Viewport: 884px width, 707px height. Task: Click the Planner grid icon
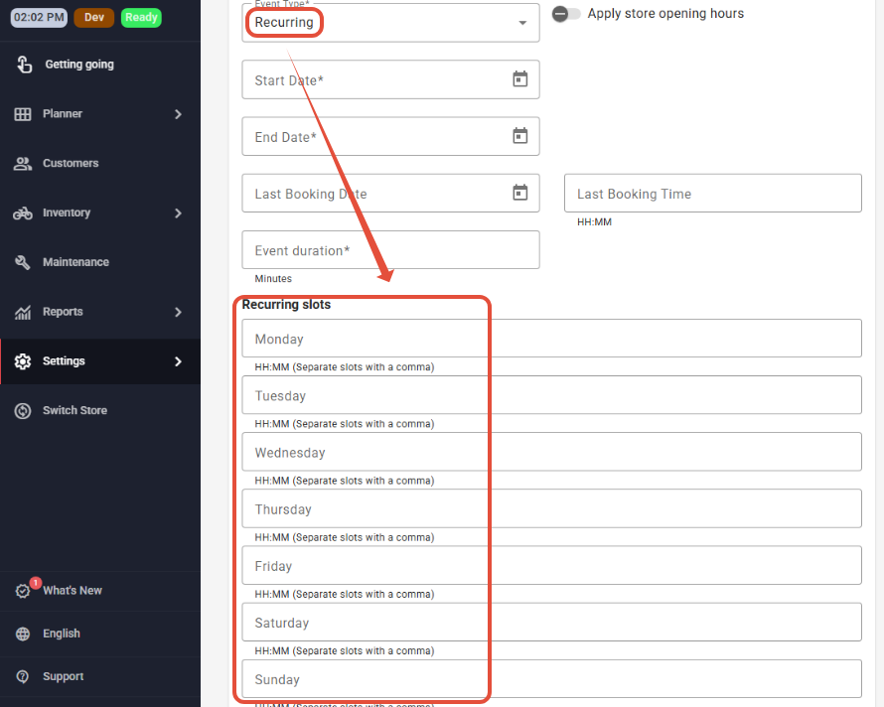pyautogui.click(x=23, y=114)
